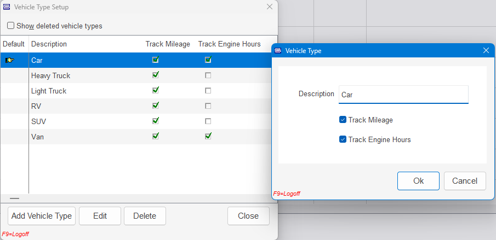
Task: Click the Edit button
Action: click(x=100, y=216)
